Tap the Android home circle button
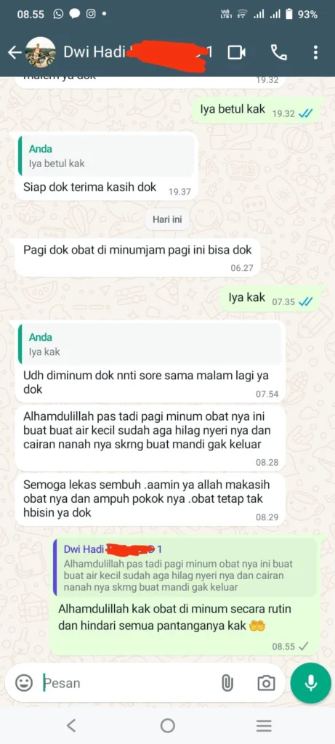The height and width of the screenshot is (744, 335). [x=167, y=725]
